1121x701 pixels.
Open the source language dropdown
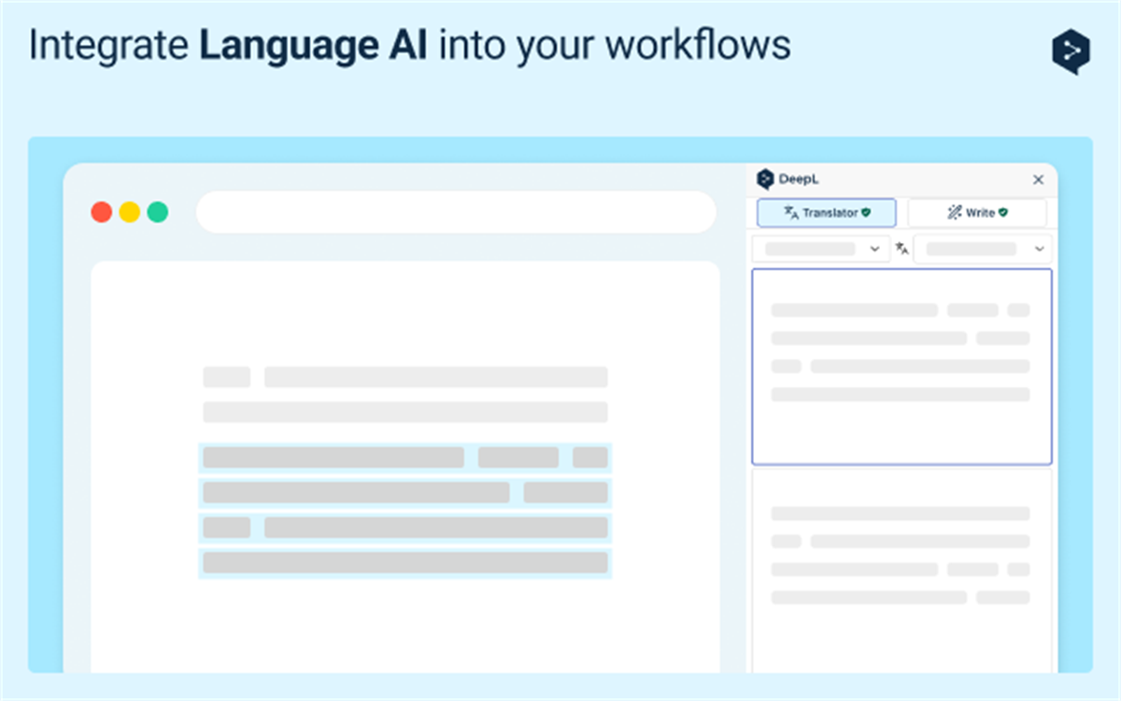(820, 248)
